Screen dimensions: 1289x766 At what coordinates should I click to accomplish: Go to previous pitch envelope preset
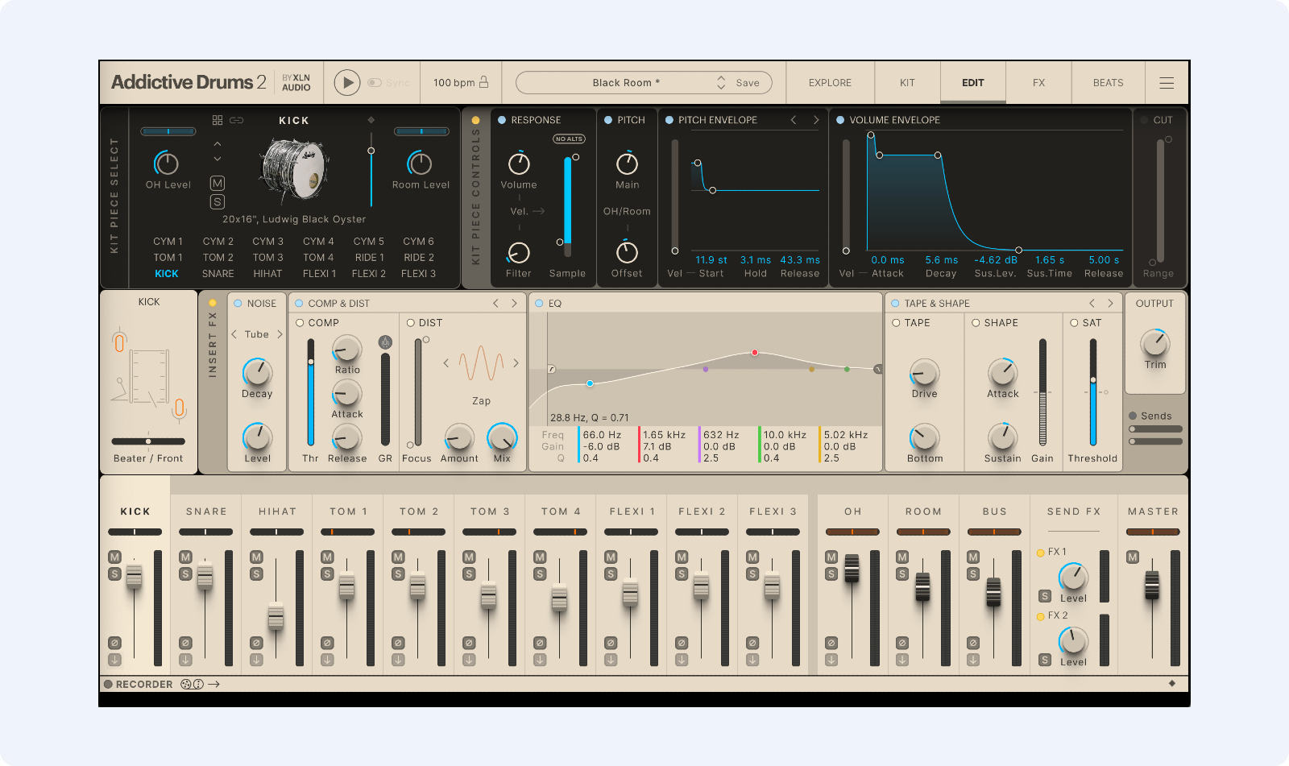794,120
